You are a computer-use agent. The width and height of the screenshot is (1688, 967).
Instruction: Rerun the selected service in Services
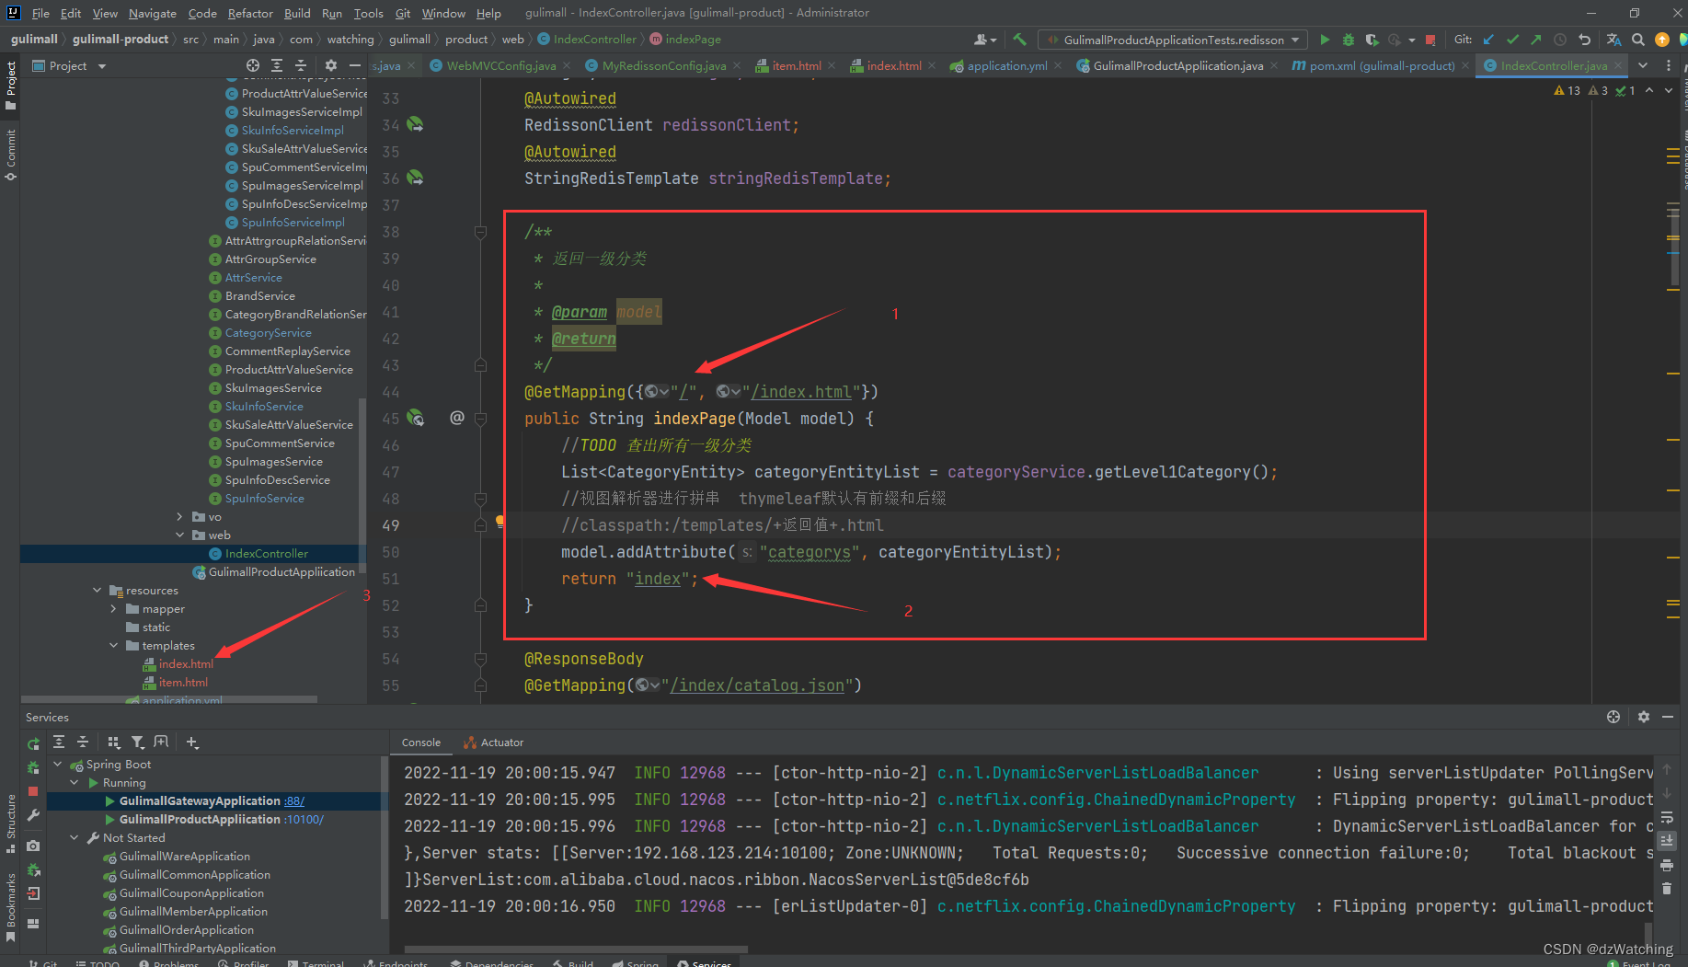[x=34, y=743]
